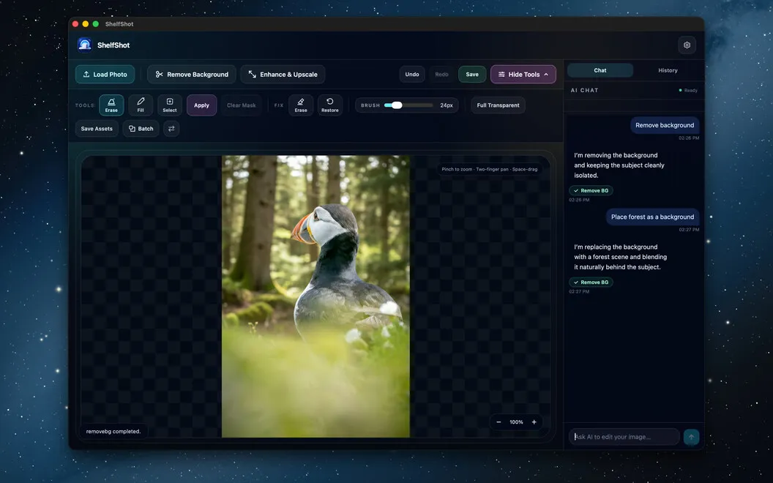
Task: Select the Erase tool in Tools group
Action: coord(111,105)
